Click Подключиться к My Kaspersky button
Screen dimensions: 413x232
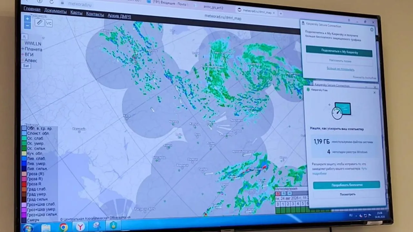(339, 52)
